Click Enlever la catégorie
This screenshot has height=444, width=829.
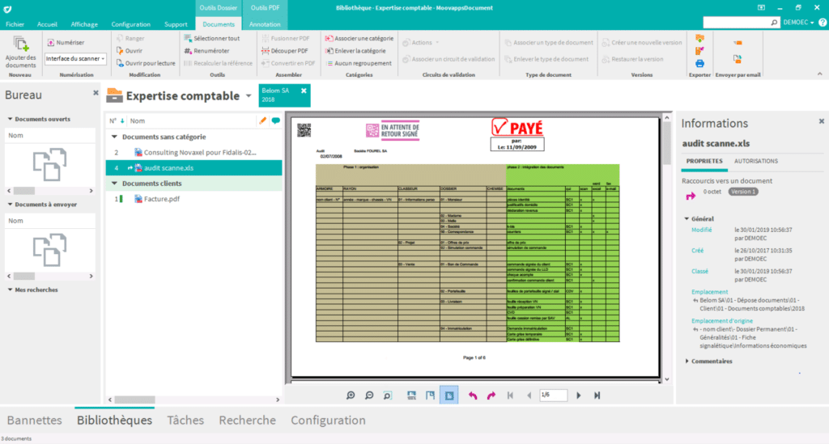click(x=355, y=51)
